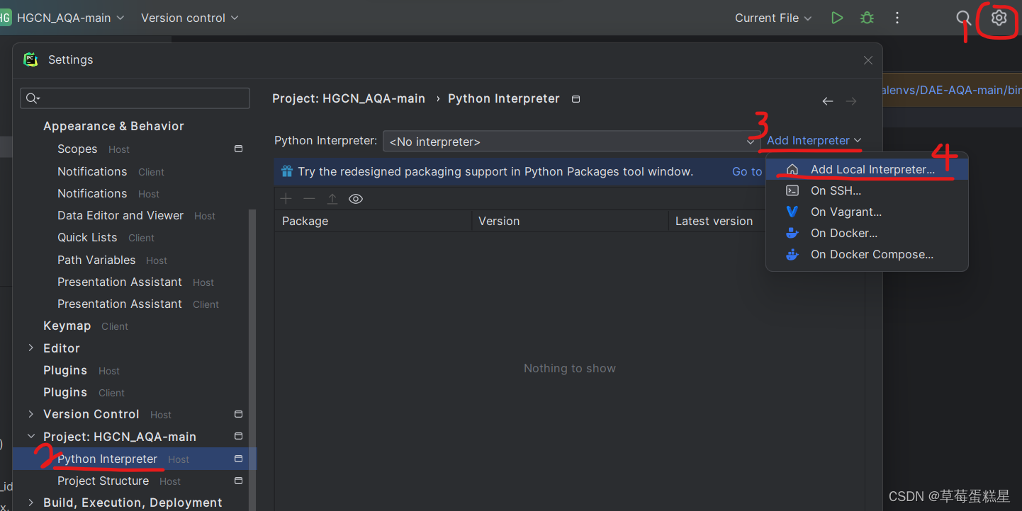
Task: Select Presentation Assistant Host item
Action: pos(135,282)
